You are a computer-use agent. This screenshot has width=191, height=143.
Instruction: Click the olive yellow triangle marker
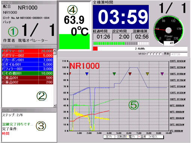pos(147,74)
